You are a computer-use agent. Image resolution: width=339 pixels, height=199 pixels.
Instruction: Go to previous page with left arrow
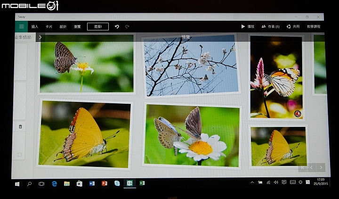pos(312,167)
